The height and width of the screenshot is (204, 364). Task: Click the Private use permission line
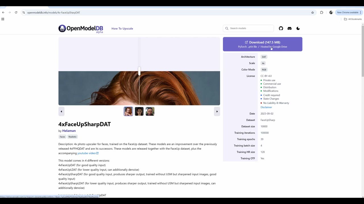pos(269,80)
